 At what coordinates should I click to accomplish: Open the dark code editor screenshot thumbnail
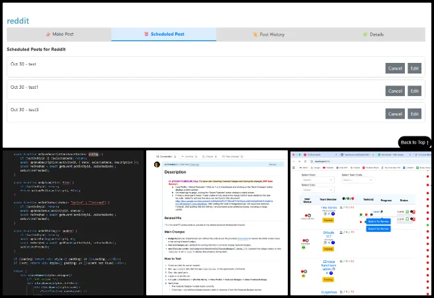(x=72, y=223)
